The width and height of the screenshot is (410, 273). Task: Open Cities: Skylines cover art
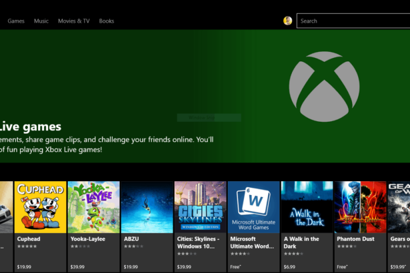tap(200, 207)
